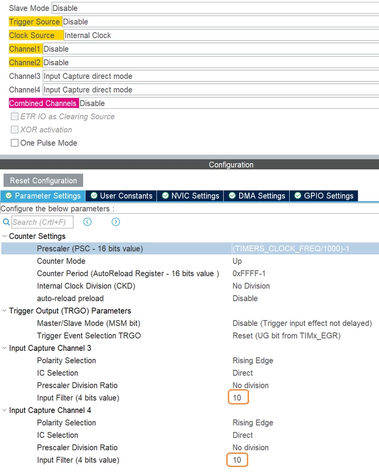Screen dimensions: 379x472
Task: Click the parameter Search field
Action: click(x=42, y=222)
